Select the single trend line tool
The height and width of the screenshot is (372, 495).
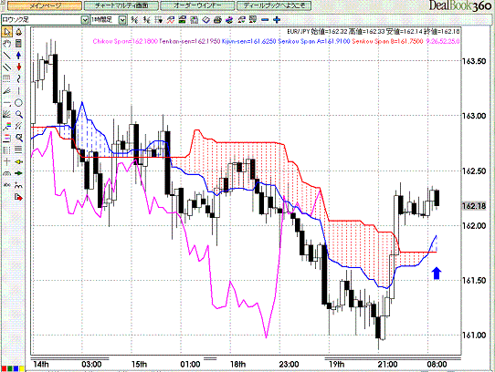7,56
